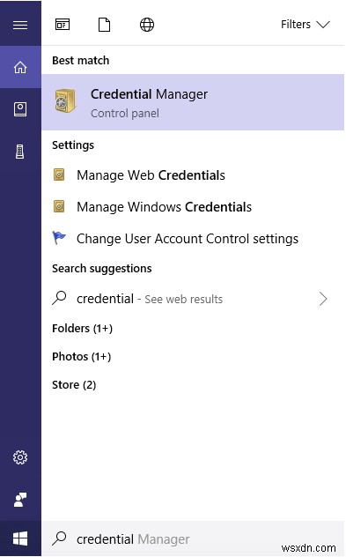Open the Credential Manager best match result
This screenshot has width=346, height=557.
[193, 102]
